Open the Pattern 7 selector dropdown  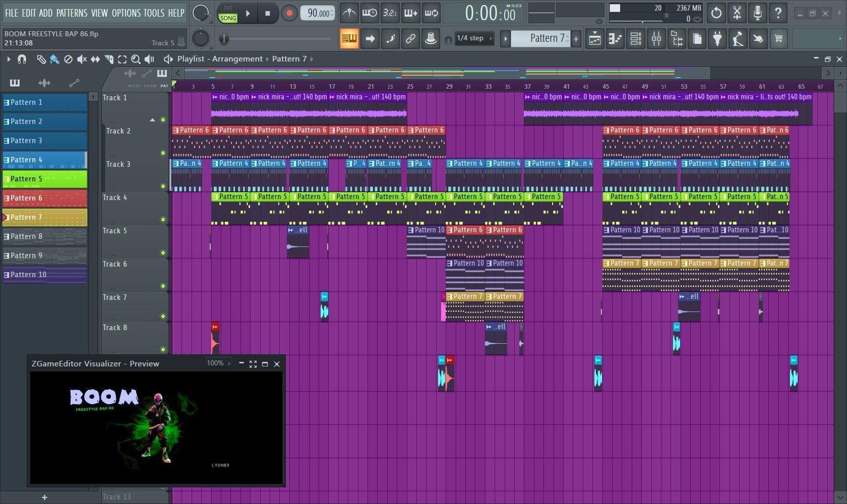tap(540, 38)
